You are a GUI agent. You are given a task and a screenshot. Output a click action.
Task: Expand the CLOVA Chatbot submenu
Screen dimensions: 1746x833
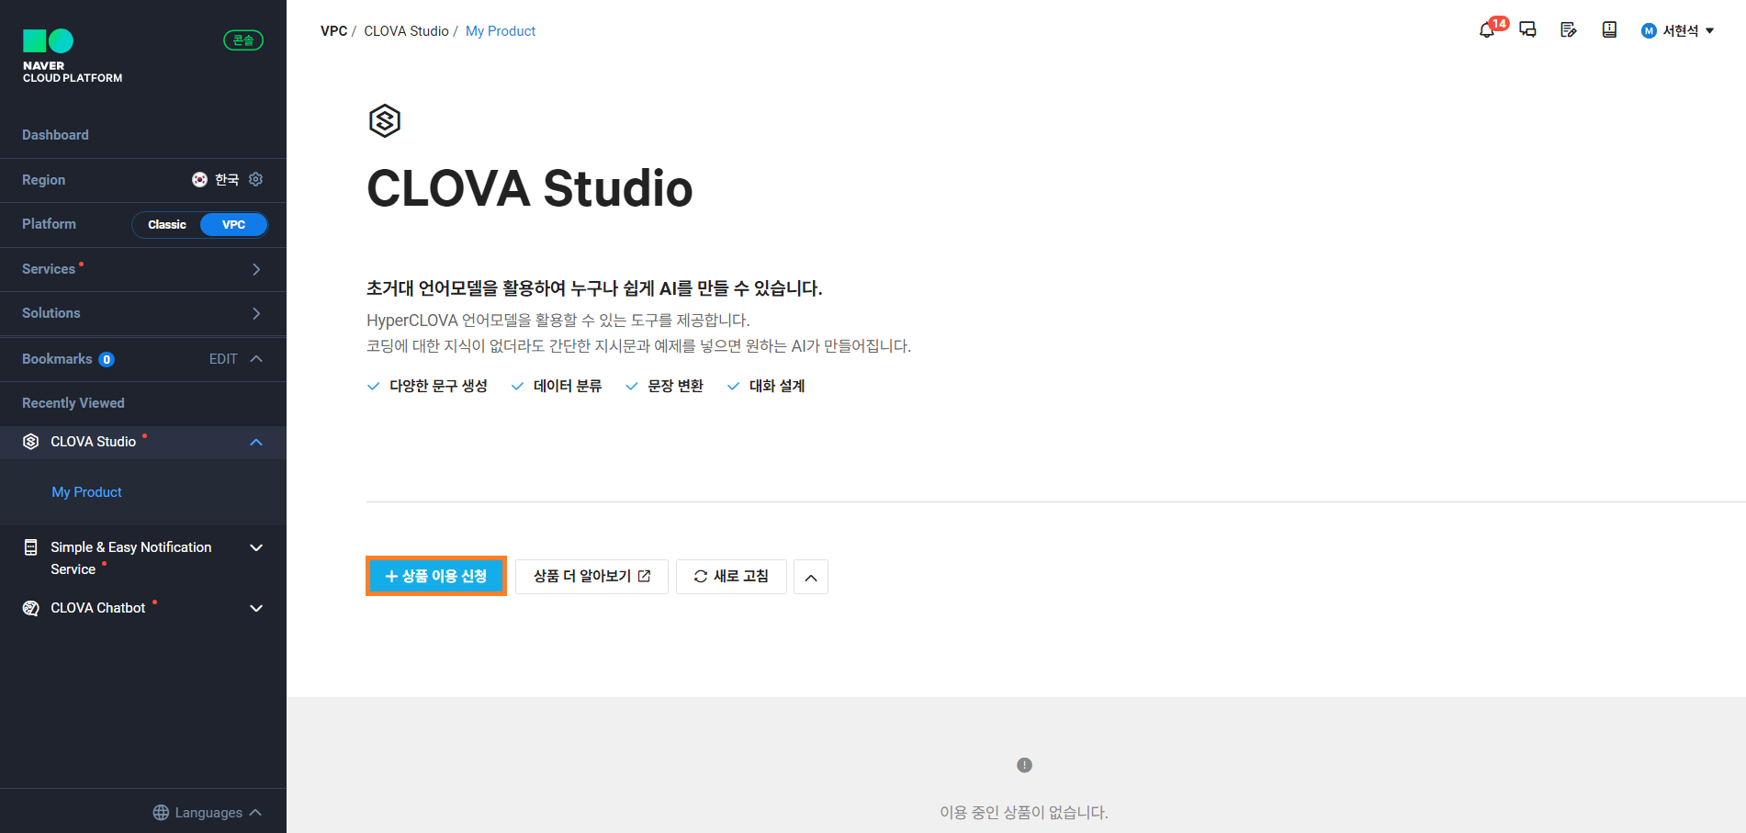pos(256,608)
